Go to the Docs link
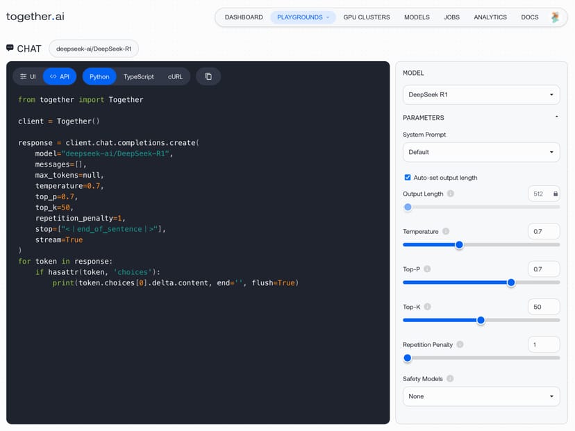575x431 pixels. [529, 17]
